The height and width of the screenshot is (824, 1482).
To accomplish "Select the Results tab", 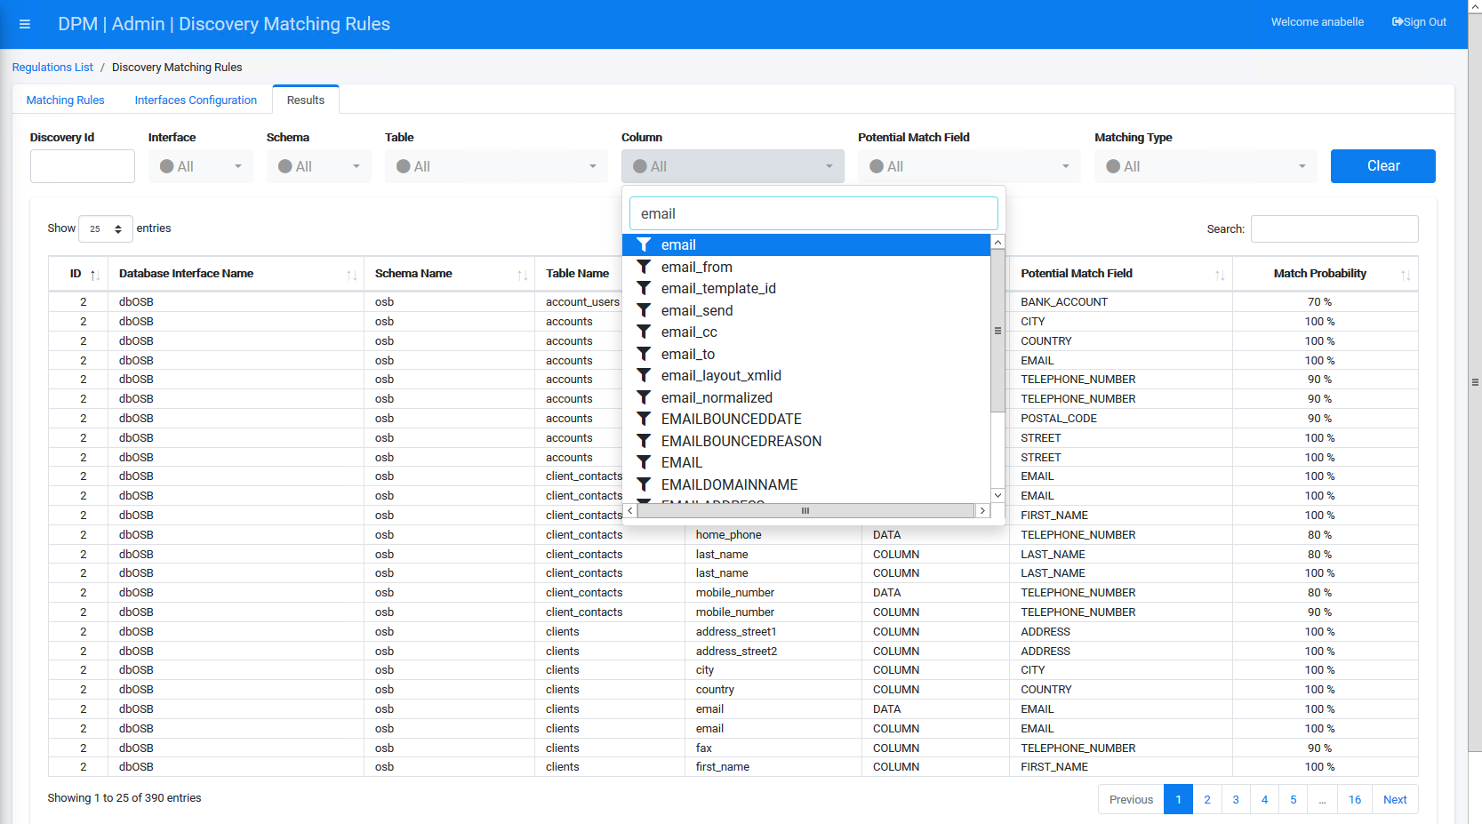I will pyautogui.click(x=306, y=100).
